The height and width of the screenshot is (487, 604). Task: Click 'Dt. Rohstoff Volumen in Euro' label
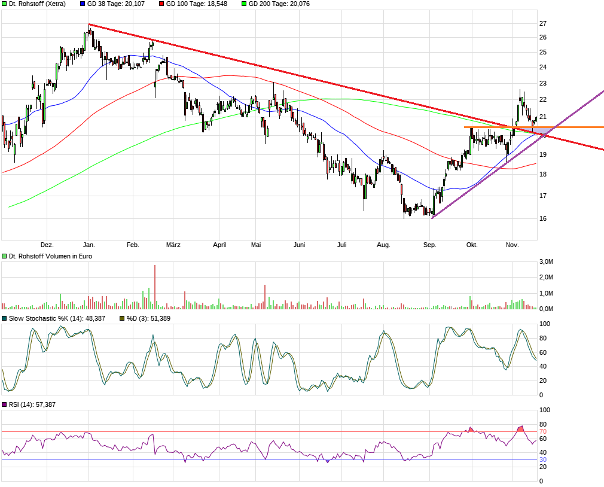tap(50, 256)
